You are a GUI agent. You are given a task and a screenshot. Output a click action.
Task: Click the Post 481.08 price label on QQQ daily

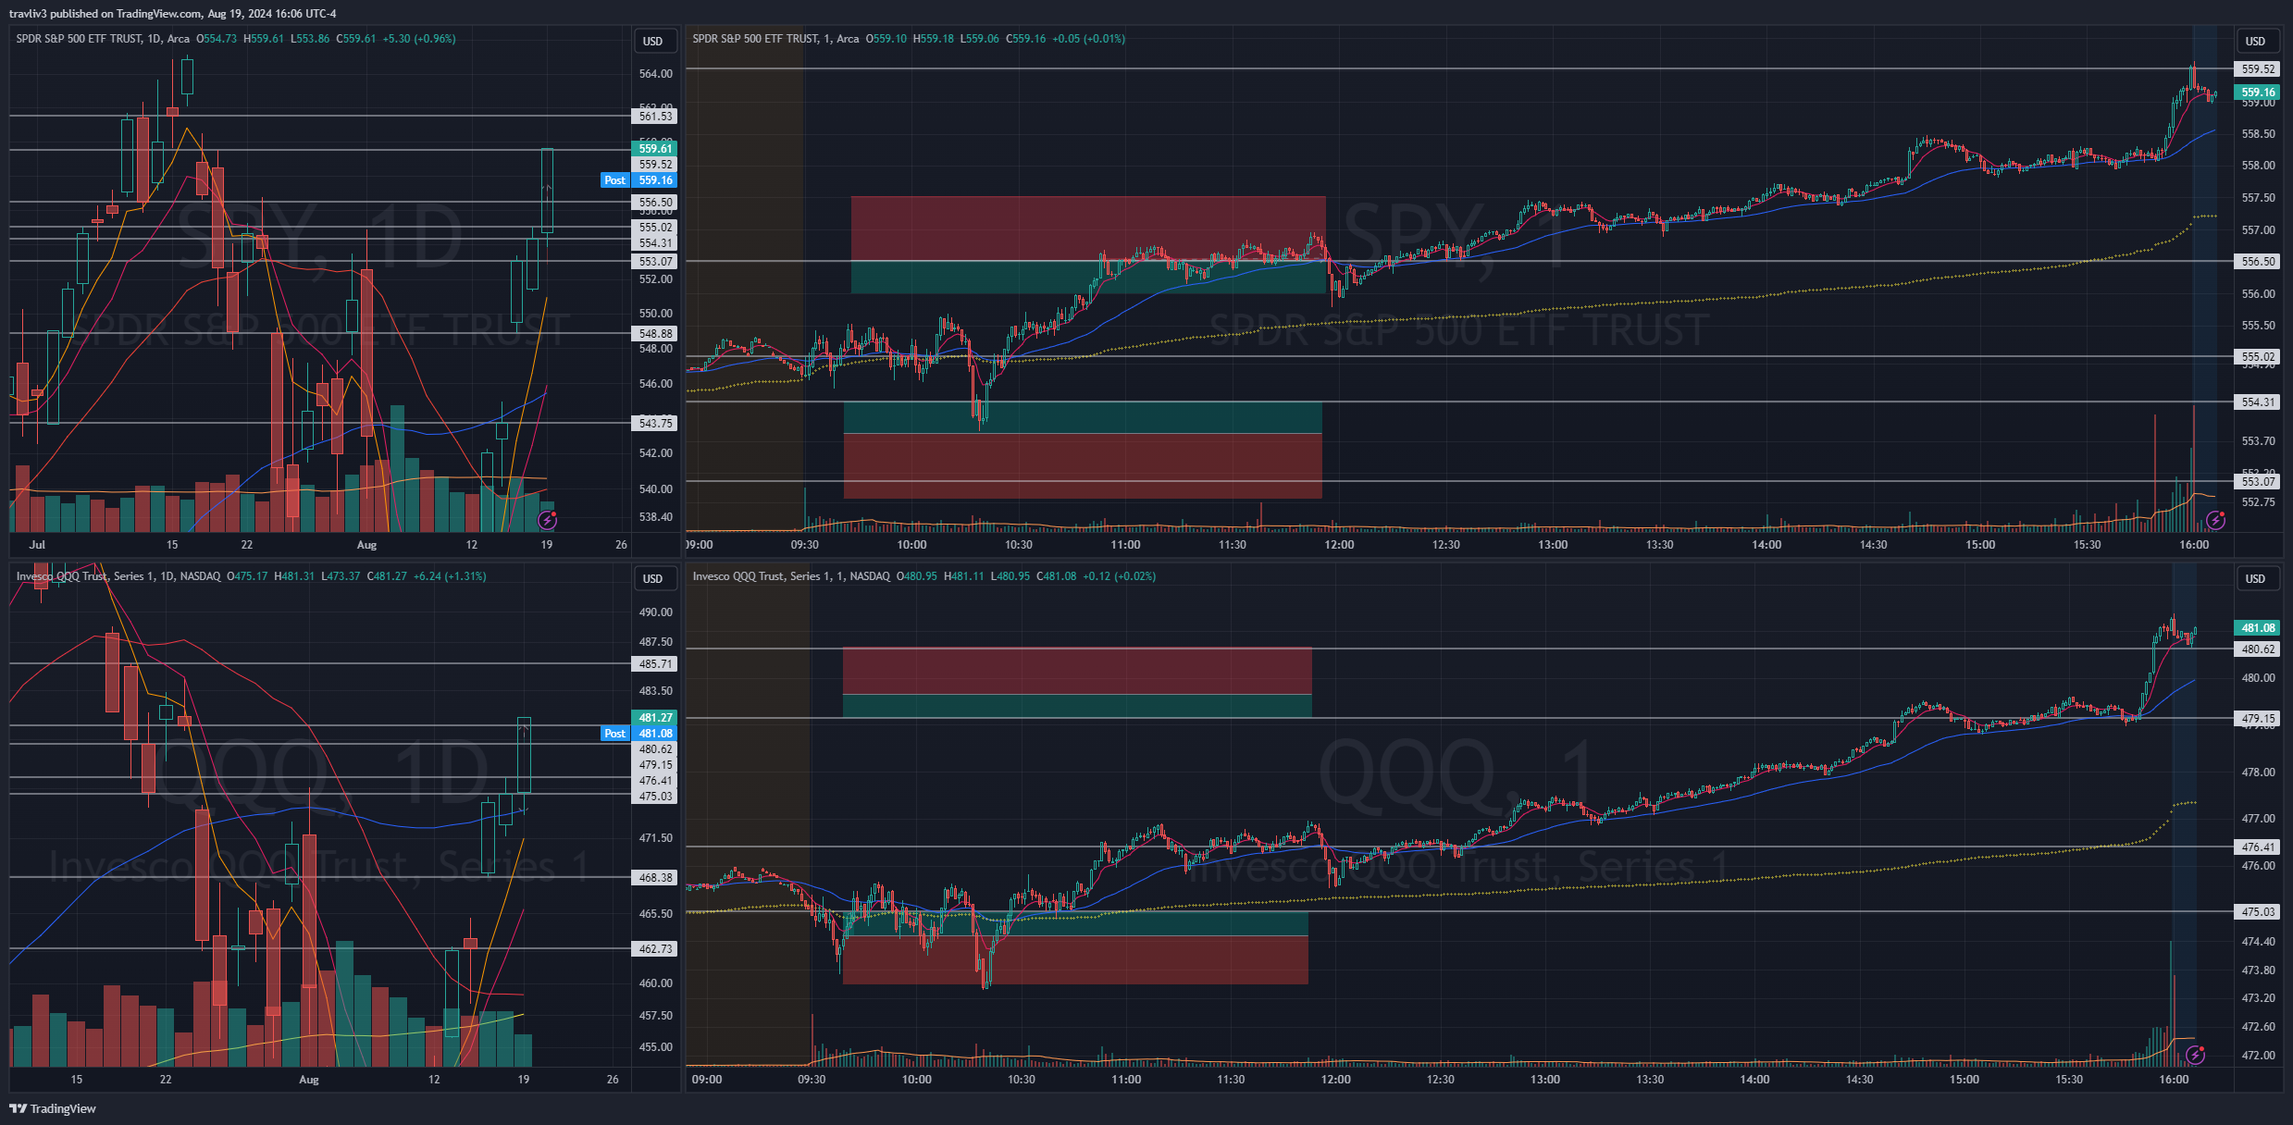pos(638,734)
